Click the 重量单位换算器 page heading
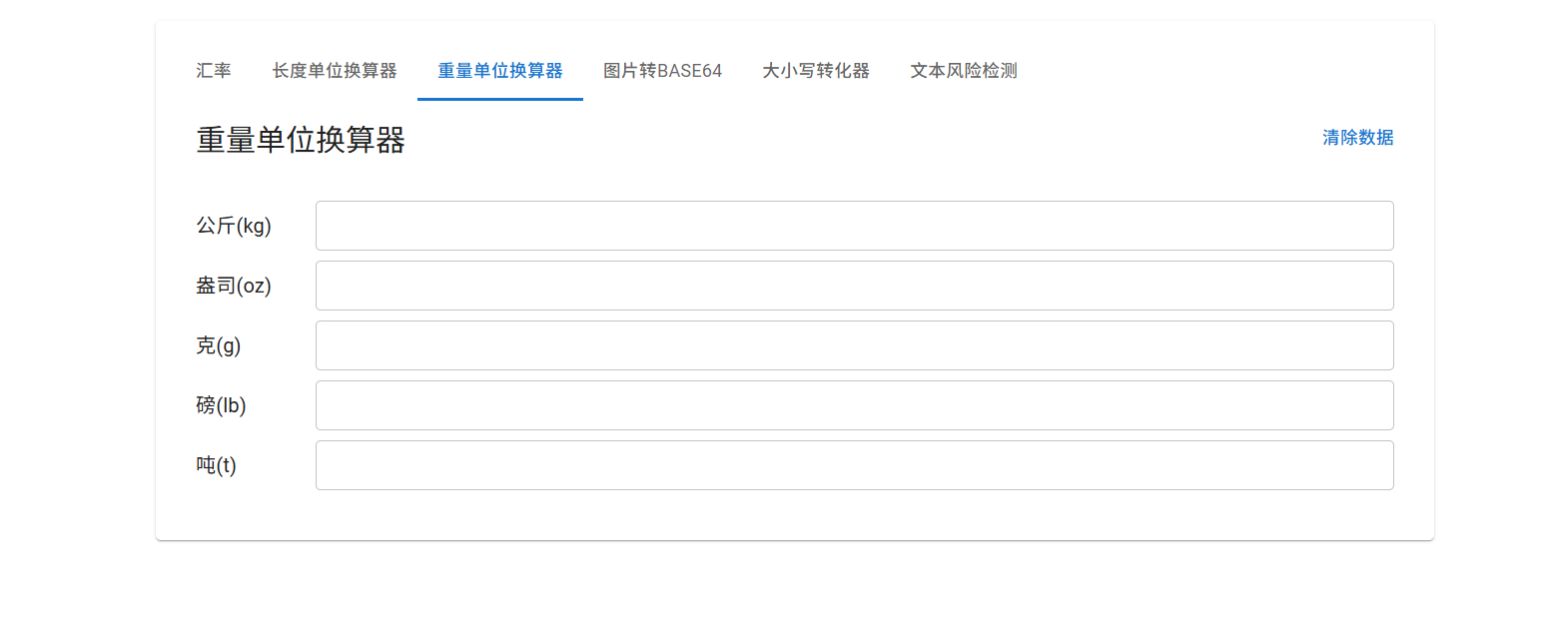 pyautogui.click(x=301, y=141)
